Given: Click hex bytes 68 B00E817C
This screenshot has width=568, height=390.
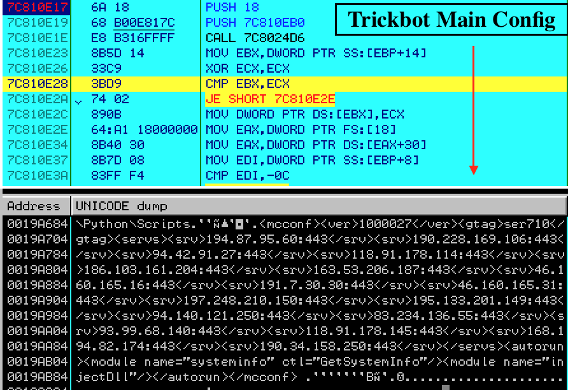Looking at the screenshot, I should click(132, 22).
